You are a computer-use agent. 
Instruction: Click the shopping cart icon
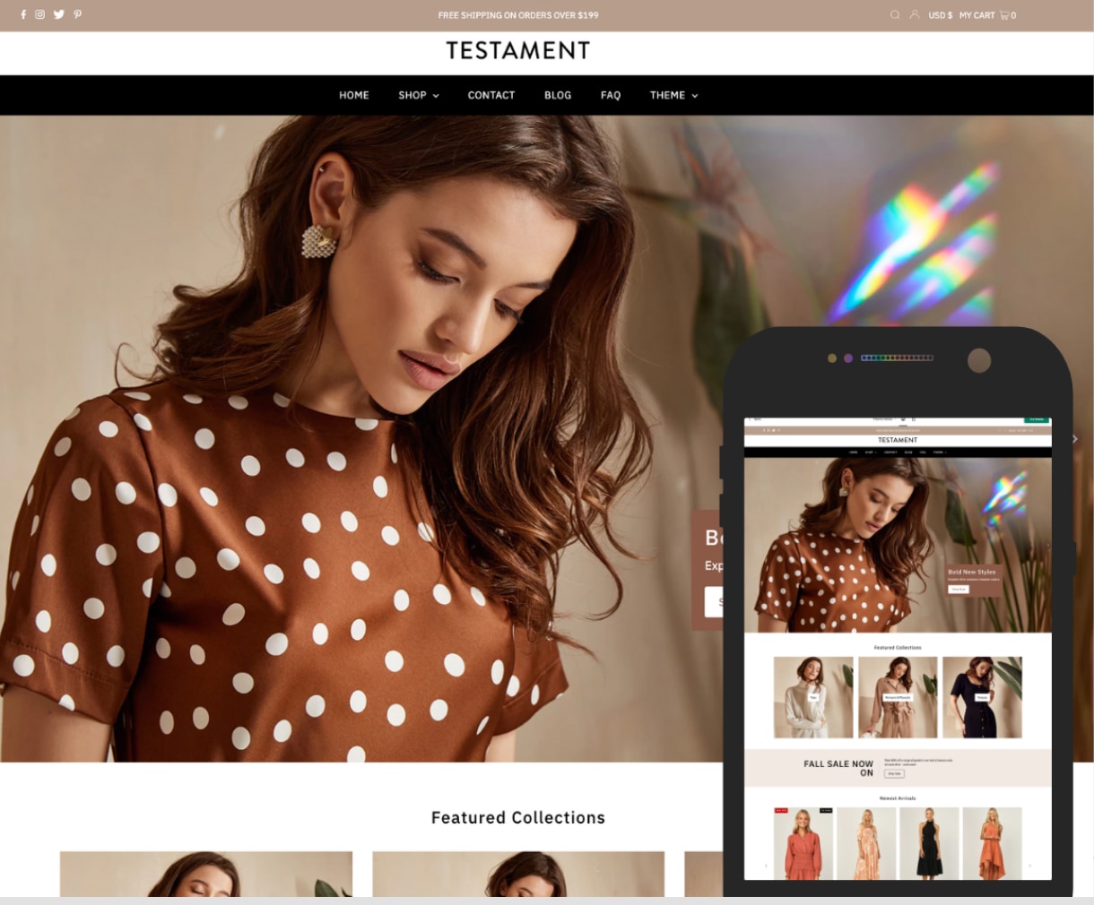(1004, 14)
